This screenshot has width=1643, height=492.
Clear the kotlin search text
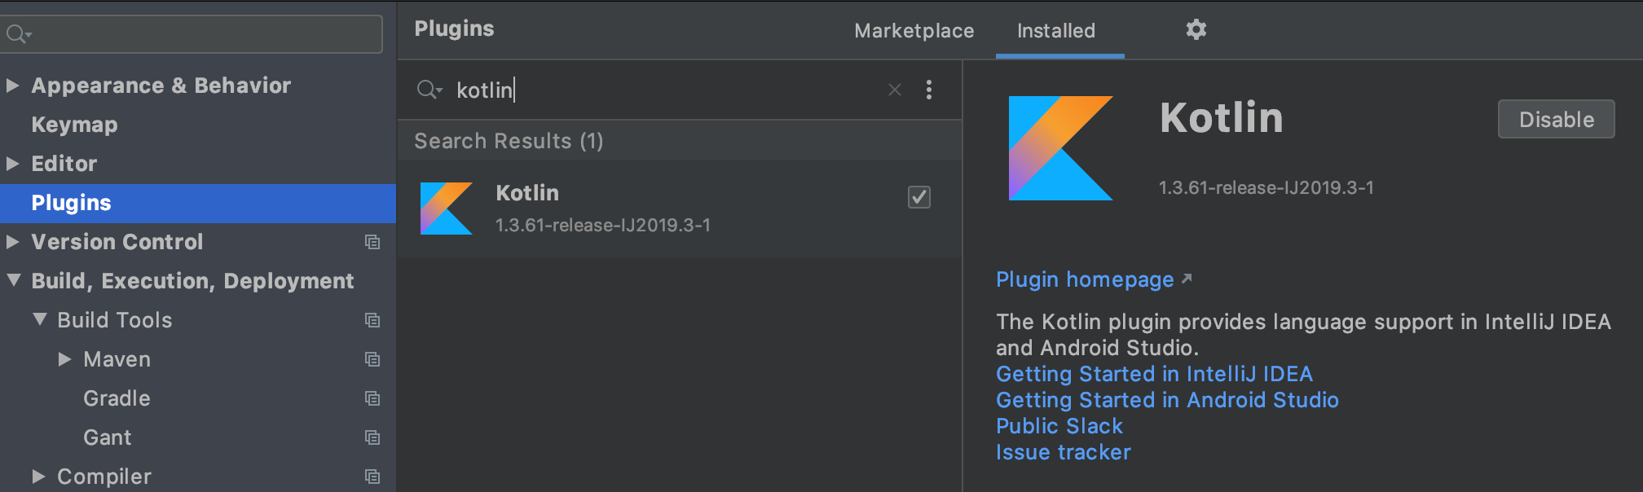point(894,90)
